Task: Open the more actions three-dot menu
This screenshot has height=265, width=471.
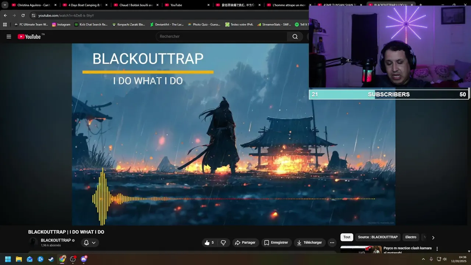Action: (332, 243)
